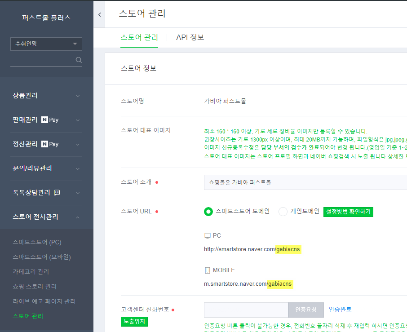The image size is (407, 332).
Task: Open 스토어 관리 submenu item in sidebar
Action: (28, 316)
